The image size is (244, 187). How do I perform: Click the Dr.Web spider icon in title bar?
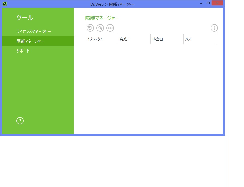coord(4,4)
